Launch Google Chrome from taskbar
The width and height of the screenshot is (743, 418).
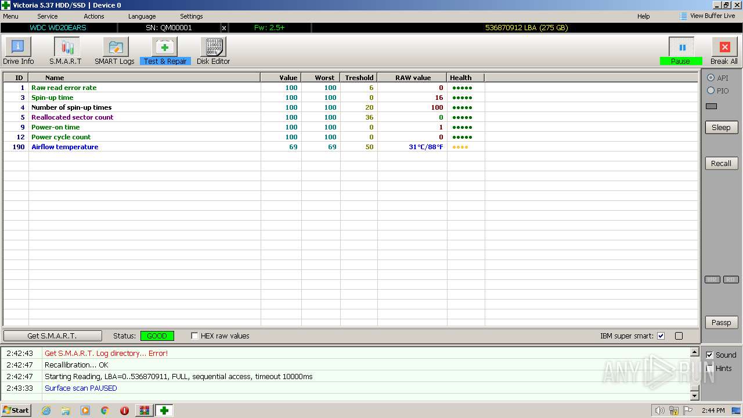pyautogui.click(x=105, y=410)
